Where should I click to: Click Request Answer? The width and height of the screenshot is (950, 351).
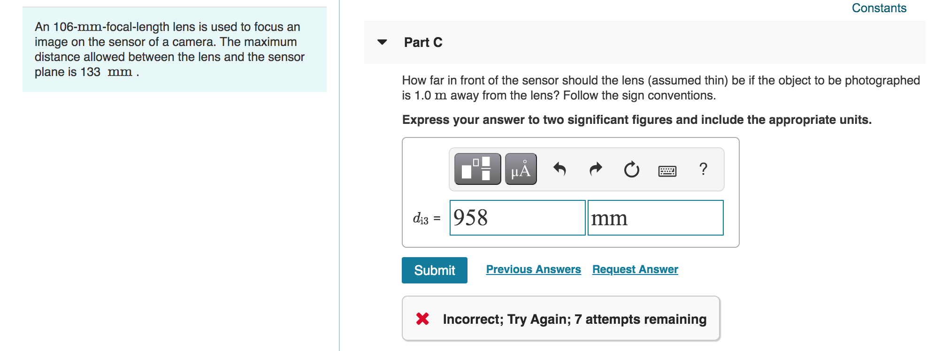635,269
